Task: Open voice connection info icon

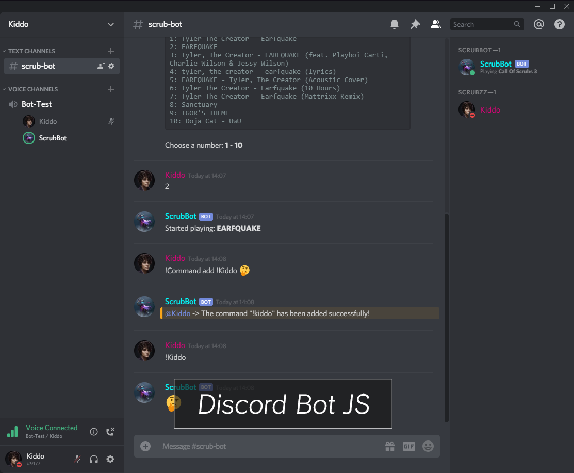Action: (x=94, y=432)
